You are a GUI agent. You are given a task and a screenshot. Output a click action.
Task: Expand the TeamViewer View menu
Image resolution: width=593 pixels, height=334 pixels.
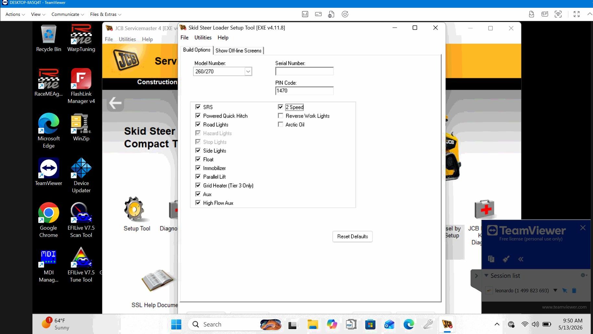(38, 14)
